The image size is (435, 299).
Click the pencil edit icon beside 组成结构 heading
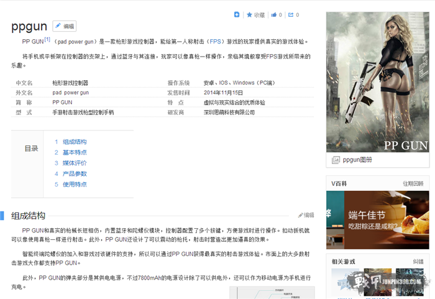(301, 215)
